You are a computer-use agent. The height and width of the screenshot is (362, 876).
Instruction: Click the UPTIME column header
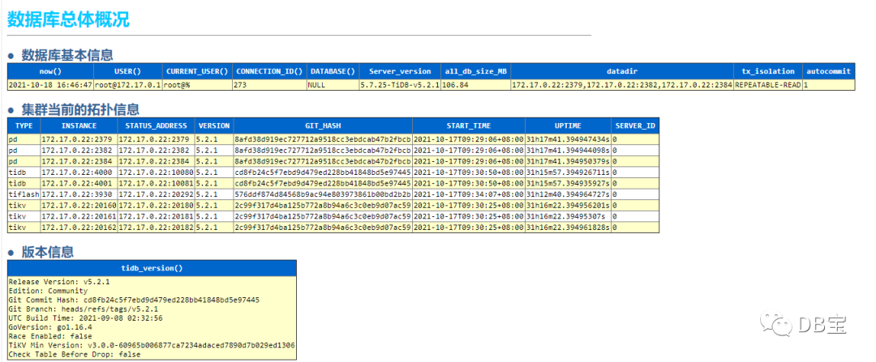coord(568,126)
